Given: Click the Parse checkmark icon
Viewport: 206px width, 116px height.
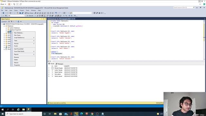Looking at the screenshot, I should point(37,16).
